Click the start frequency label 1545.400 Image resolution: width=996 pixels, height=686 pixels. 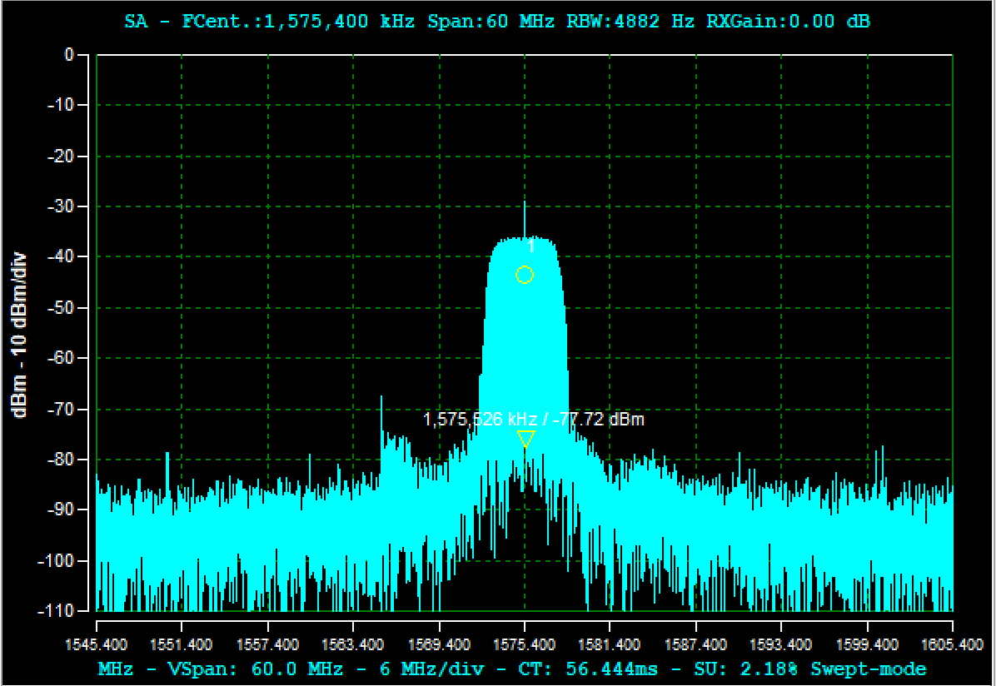97,644
